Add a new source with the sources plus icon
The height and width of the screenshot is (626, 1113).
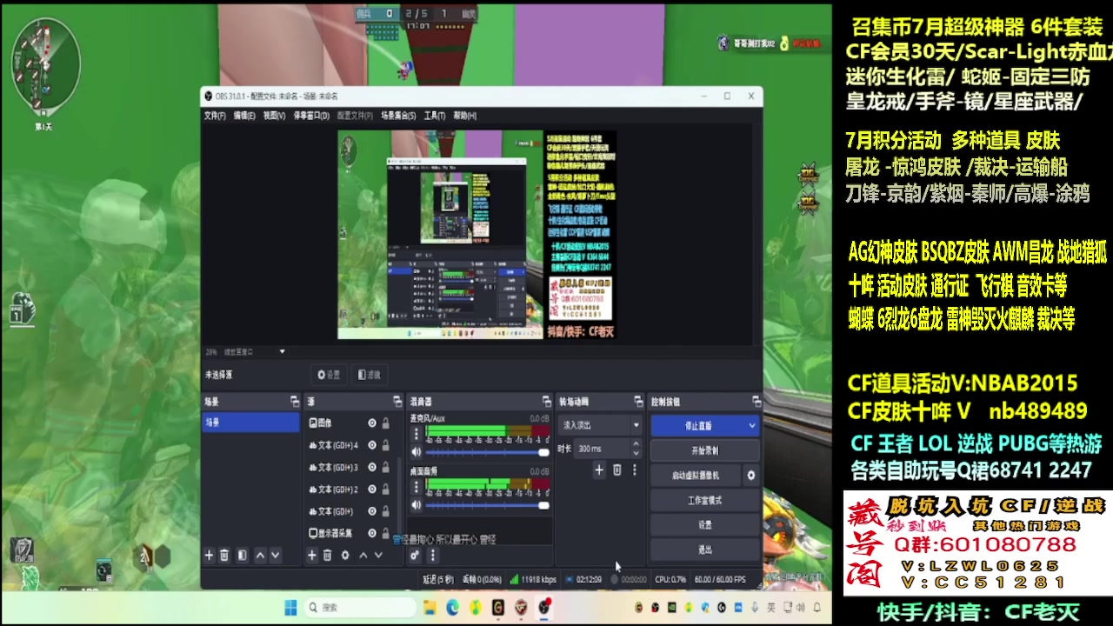[311, 555]
